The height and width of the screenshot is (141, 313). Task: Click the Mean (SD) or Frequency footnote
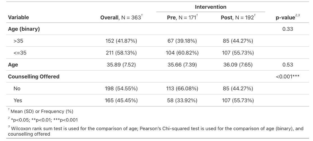coord(41,111)
